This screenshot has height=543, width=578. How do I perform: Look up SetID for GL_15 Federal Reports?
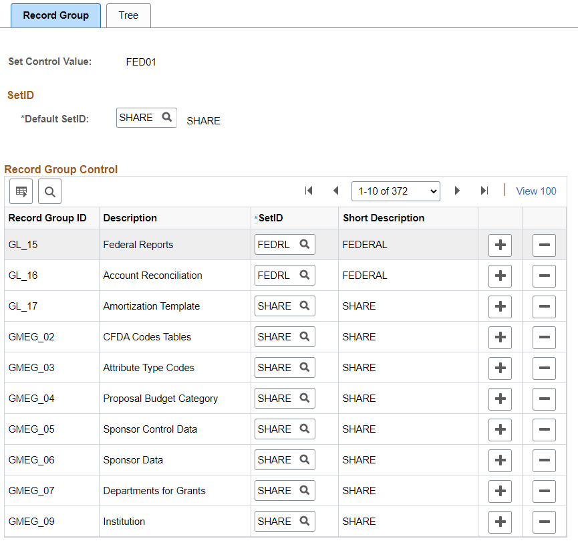[x=305, y=244]
